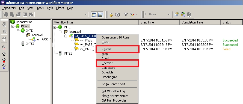
Task: Choose Show History Names menu entry
Action: pos(117,96)
